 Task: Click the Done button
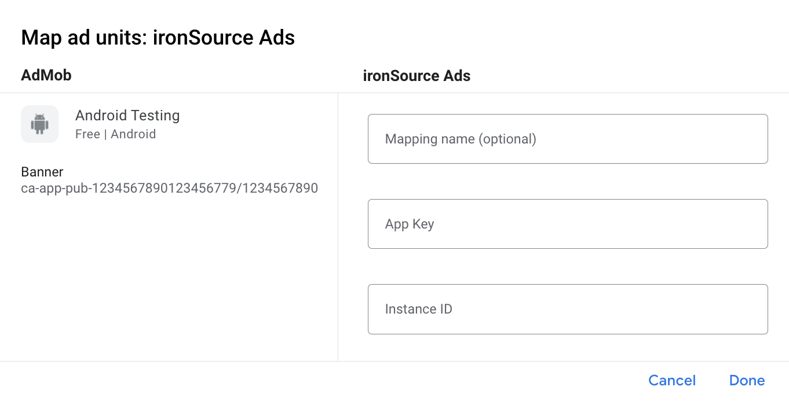(747, 380)
